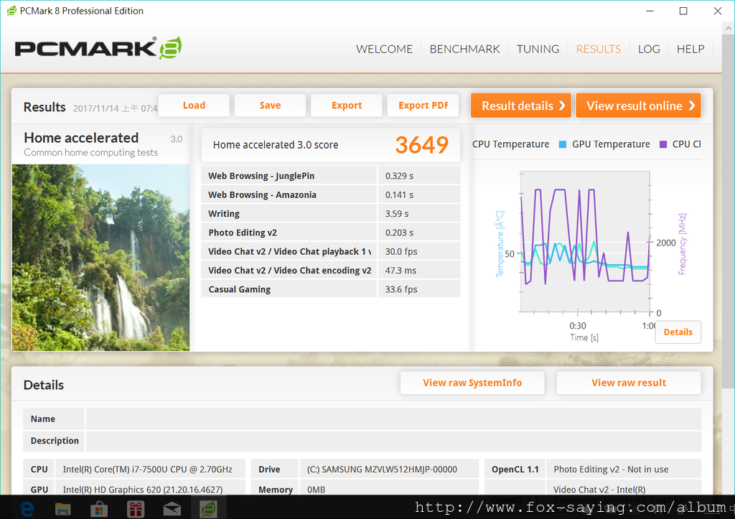Open the Store icon in taskbar
This screenshot has height=519, width=735.
[99, 509]
